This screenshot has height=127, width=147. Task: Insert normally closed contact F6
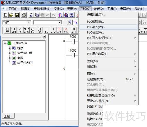point(20,30)
